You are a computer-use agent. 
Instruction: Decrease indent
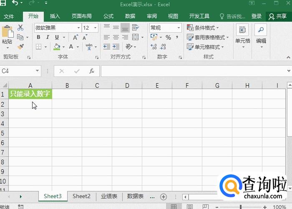(x=107, y=47)
